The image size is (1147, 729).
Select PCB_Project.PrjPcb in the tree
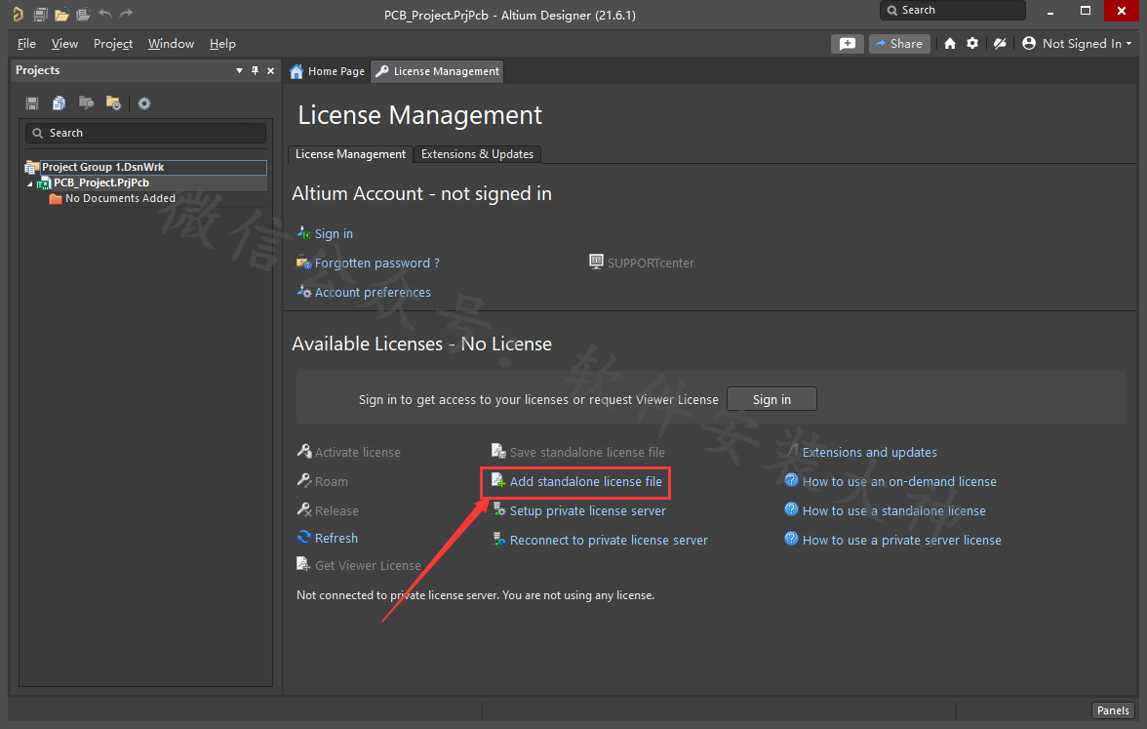101,183
